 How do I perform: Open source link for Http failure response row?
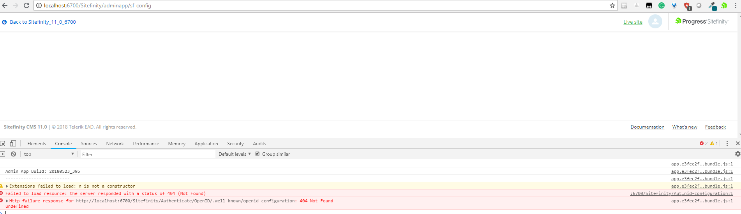point(702,201)
